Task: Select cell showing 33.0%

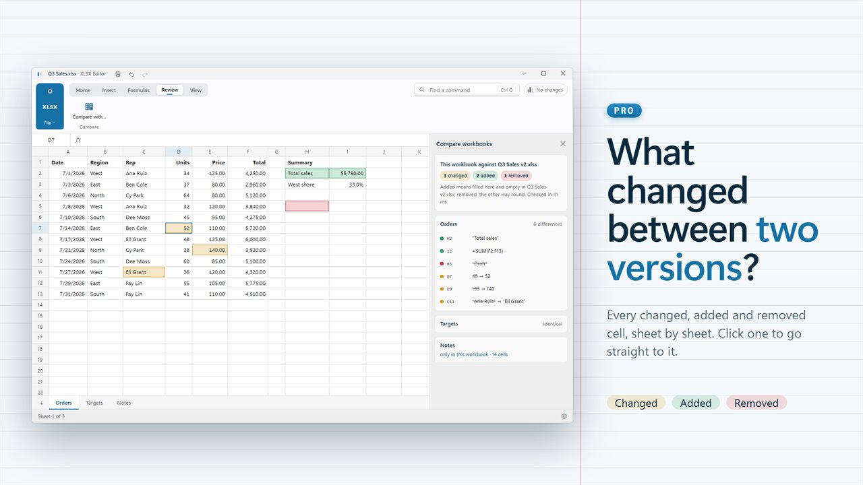Action: (x=348, y=185)
